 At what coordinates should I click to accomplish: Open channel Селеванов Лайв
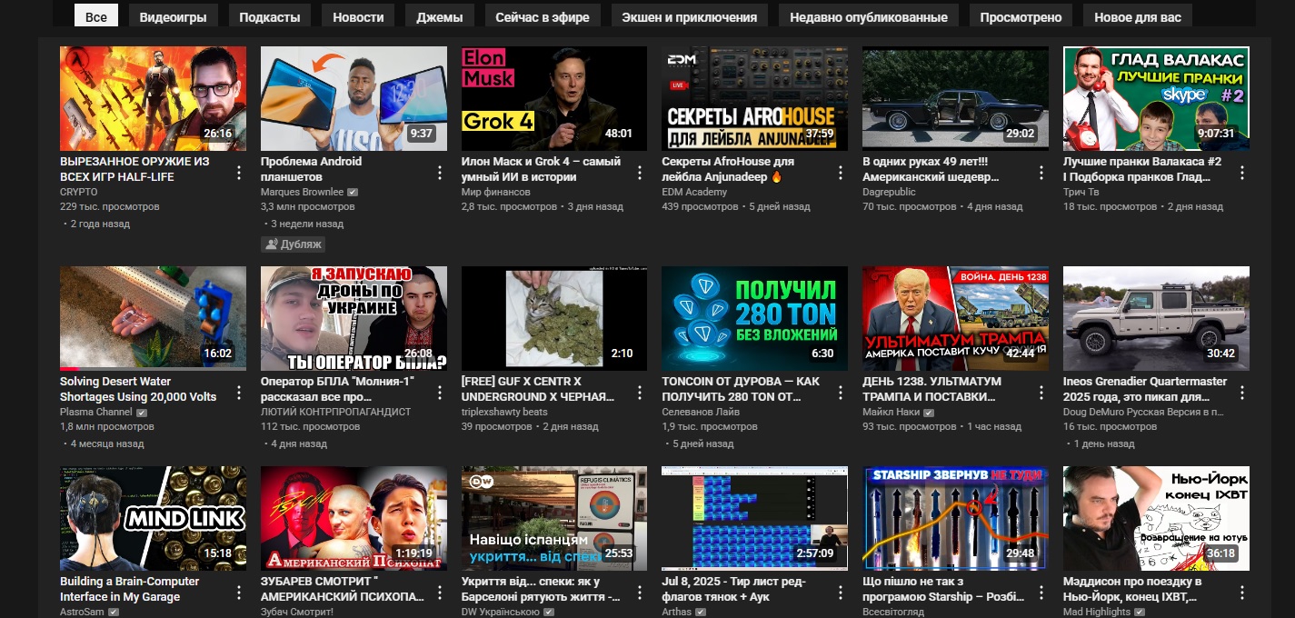(701, 413)
